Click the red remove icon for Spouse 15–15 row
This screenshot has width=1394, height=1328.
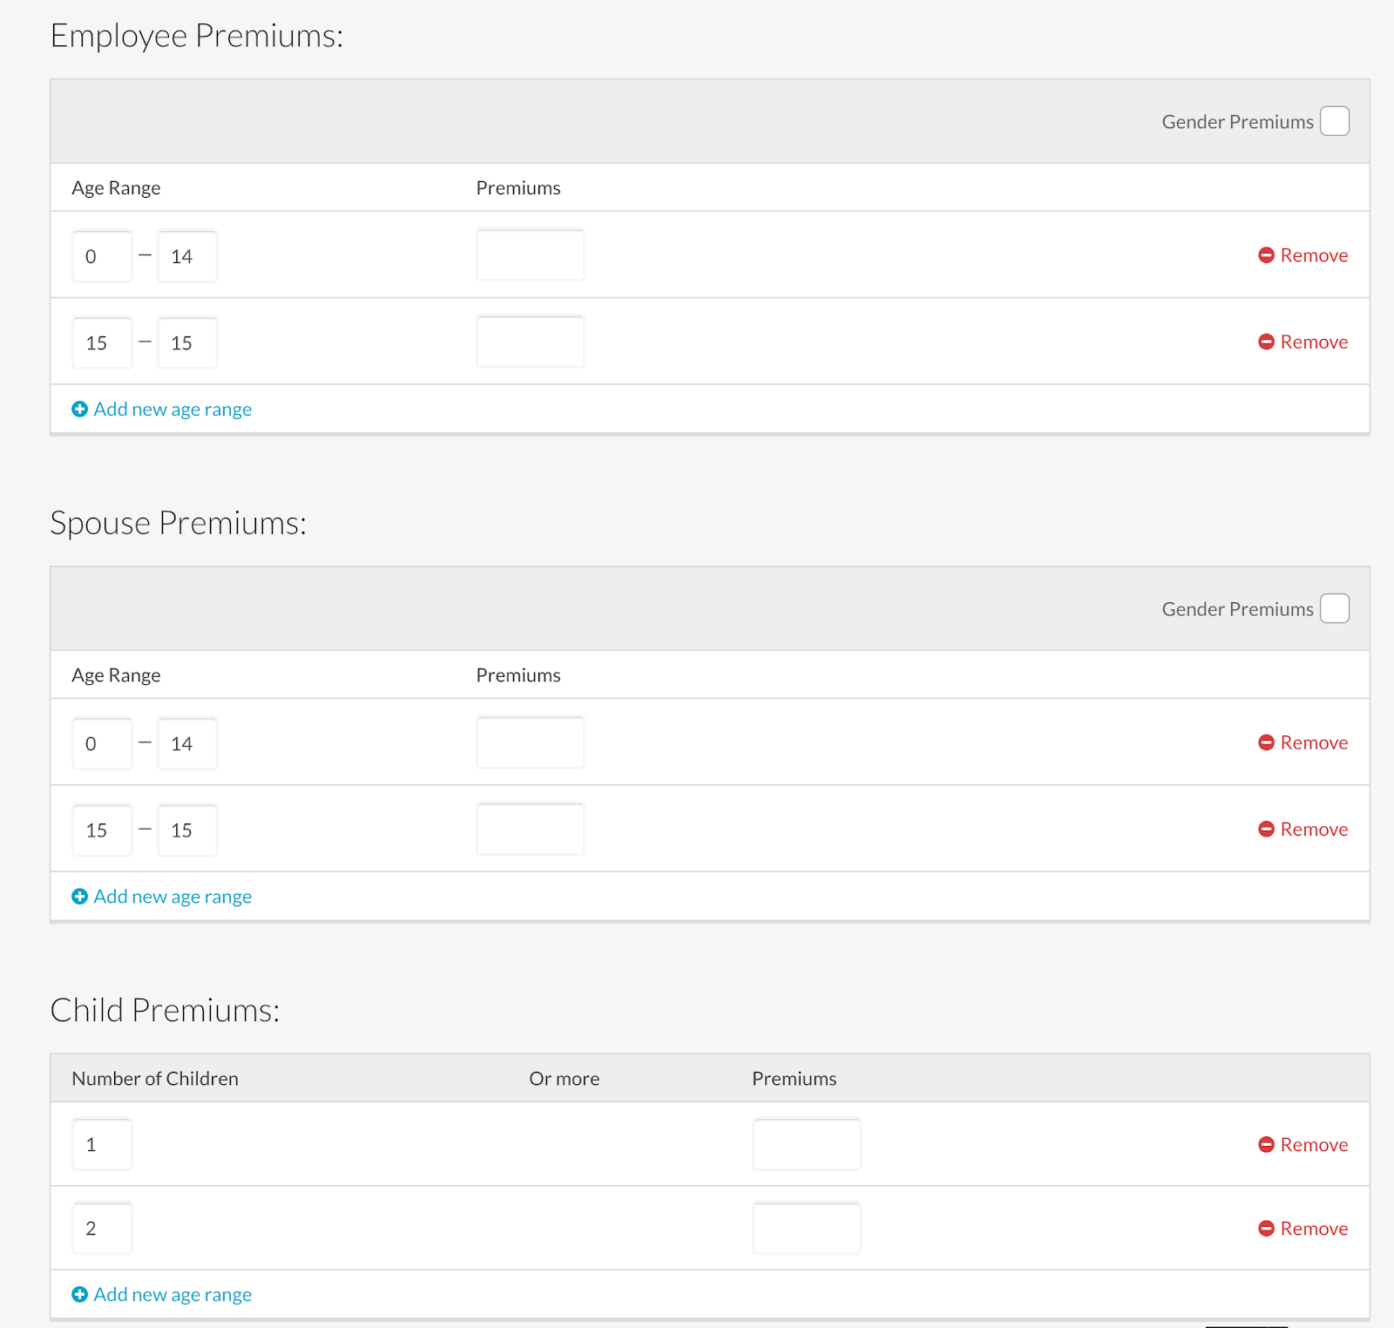pos(1266,829)
